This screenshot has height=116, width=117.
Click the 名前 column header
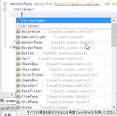[x=7, y=115]
